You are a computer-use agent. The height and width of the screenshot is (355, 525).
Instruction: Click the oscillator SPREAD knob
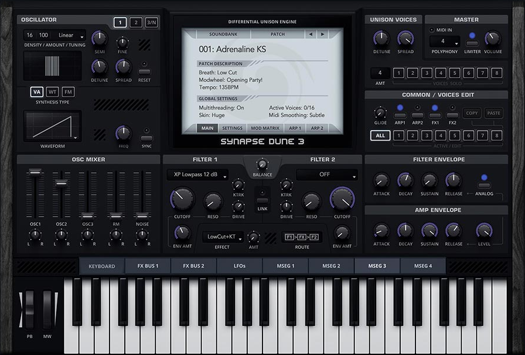tap(123, 67)
